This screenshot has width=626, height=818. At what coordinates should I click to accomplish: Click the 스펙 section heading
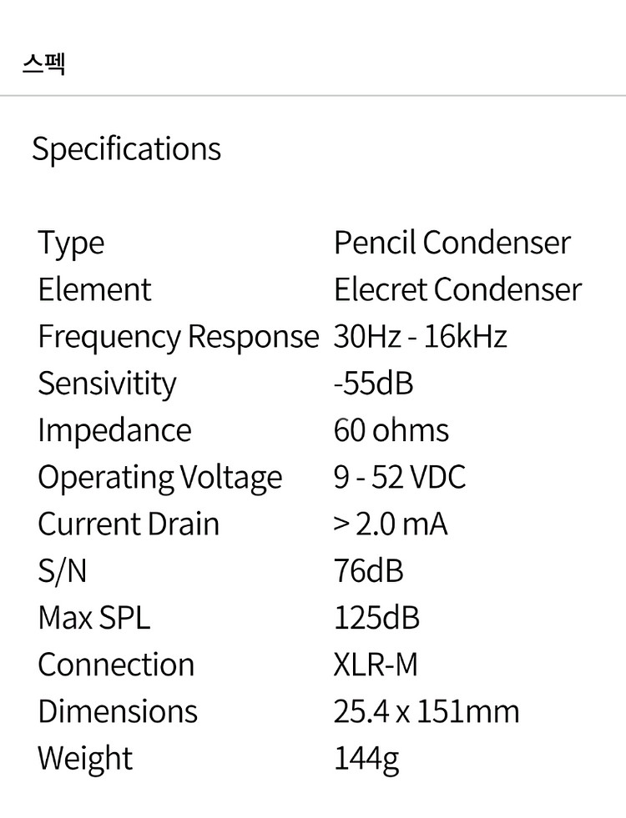pyautogui.click(x=43, y=63)
